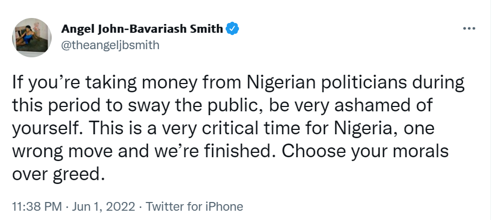The image size is (498, 220).
Task: Open the three-dot more options menu
Action: (469, 29)
